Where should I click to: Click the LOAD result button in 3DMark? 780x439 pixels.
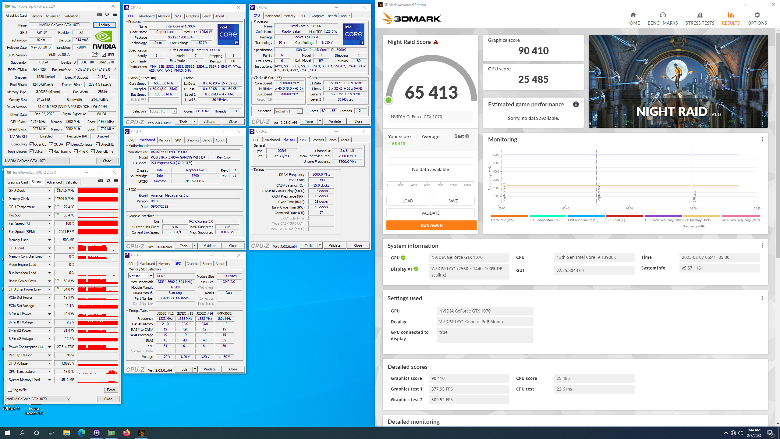coord(408,201)
